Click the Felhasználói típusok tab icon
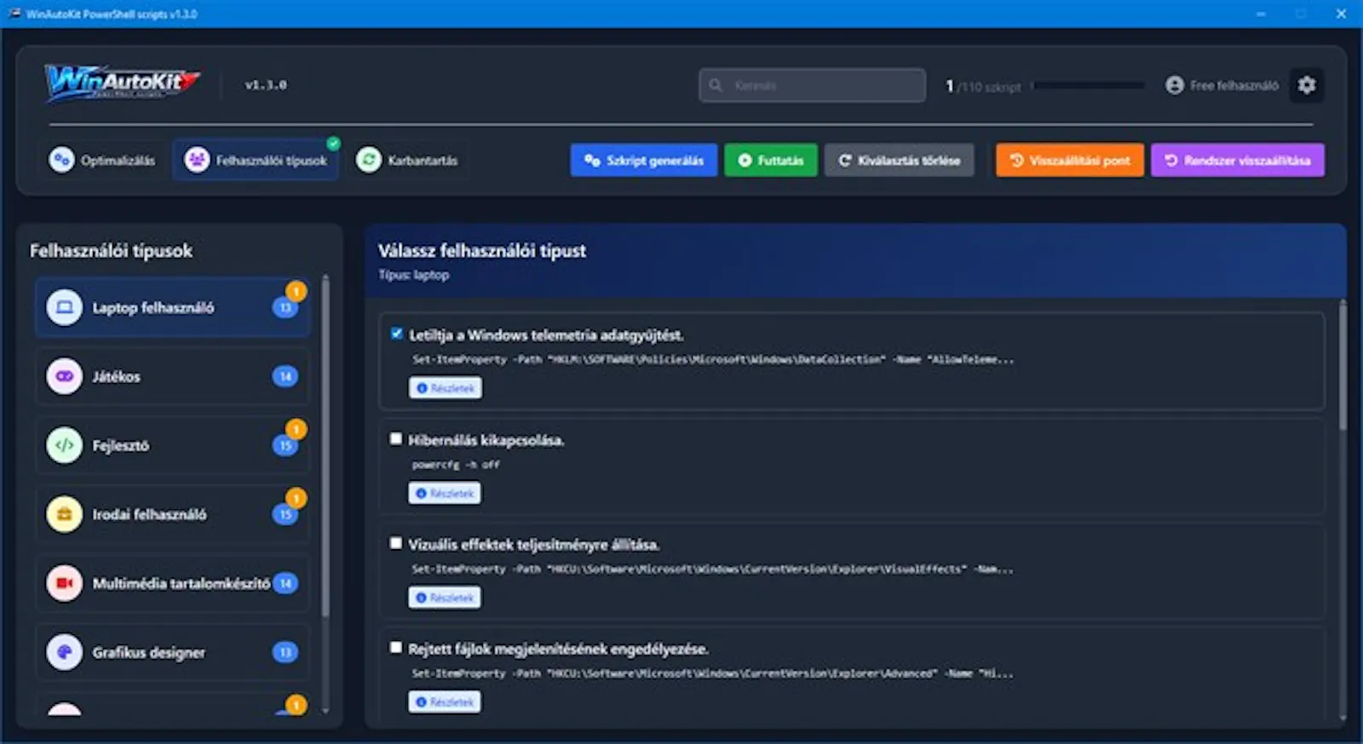Image resolution: width=1363 pixels, height=744 pixels. click(x=197, y=160)
